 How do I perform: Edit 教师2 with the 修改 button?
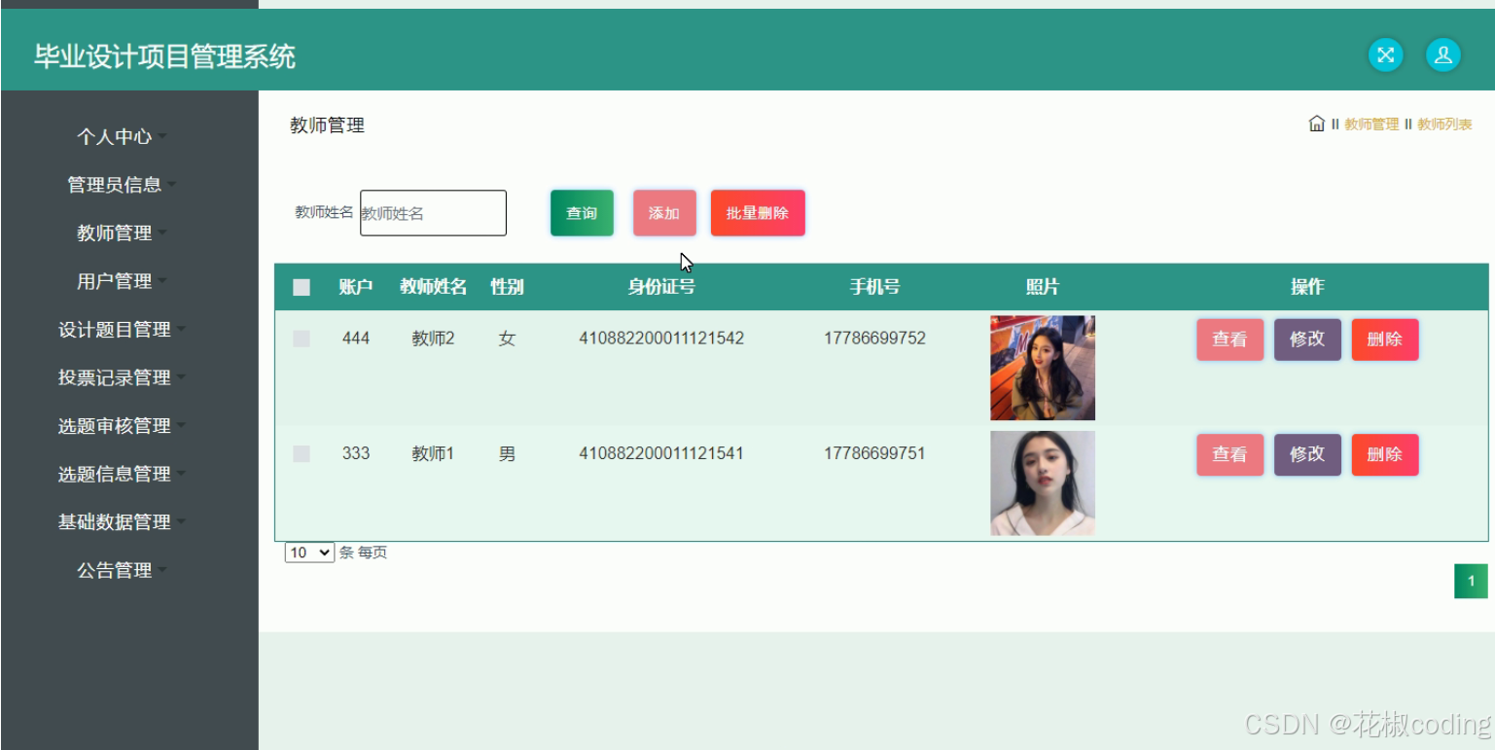(x=1307, y=339)
